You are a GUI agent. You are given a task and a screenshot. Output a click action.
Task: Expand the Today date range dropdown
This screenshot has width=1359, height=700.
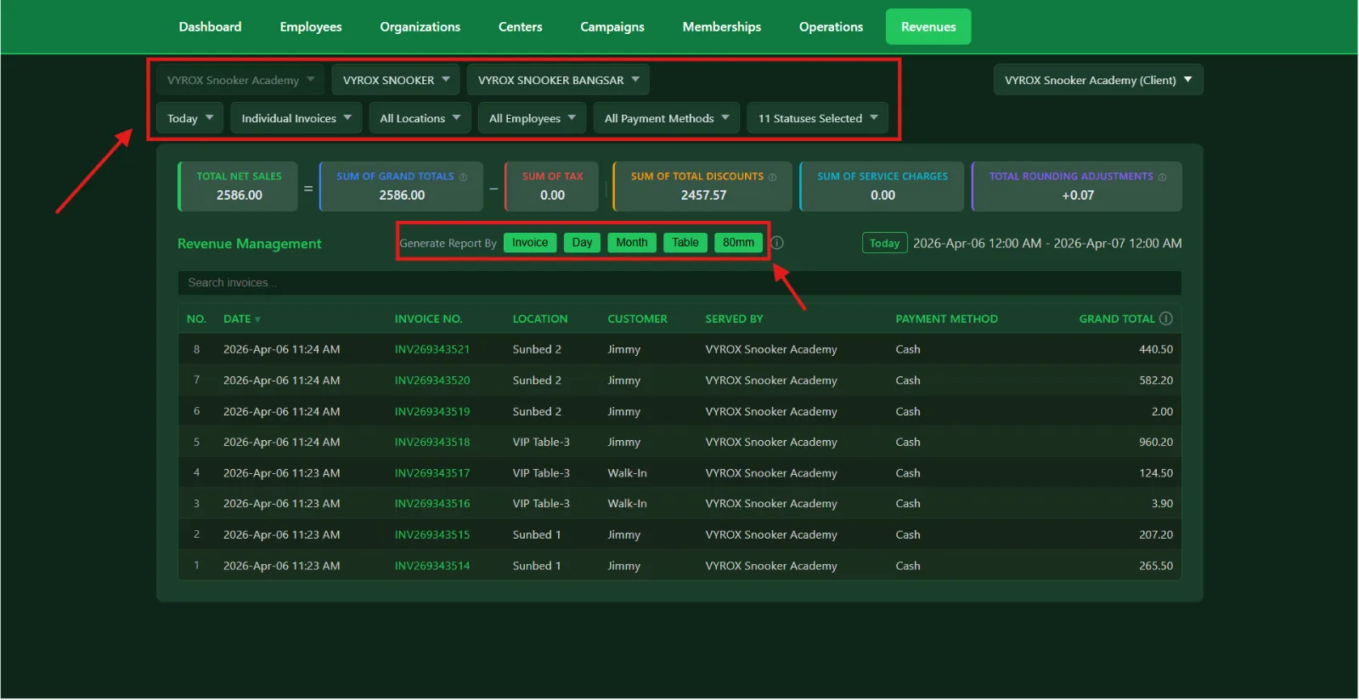[190, 118]
